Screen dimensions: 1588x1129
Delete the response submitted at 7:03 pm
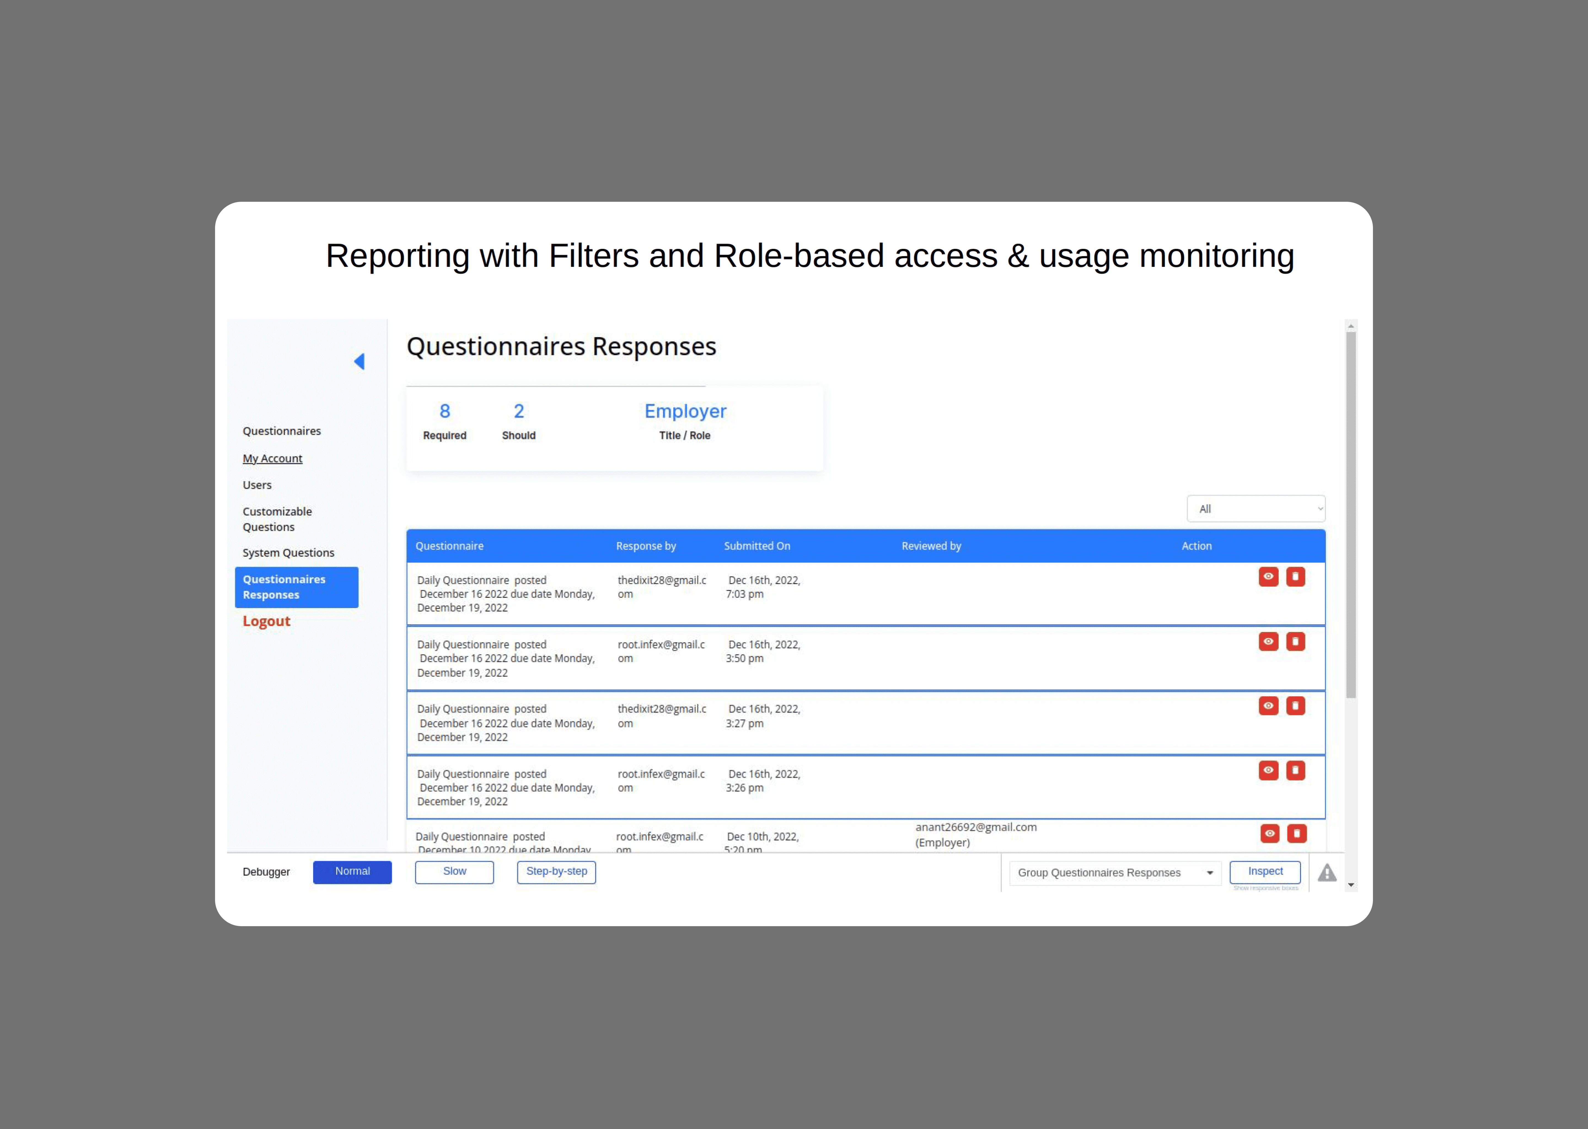point(1295,577)
